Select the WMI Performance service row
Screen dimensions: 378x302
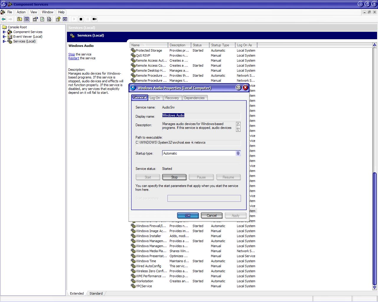coord(193,276)
